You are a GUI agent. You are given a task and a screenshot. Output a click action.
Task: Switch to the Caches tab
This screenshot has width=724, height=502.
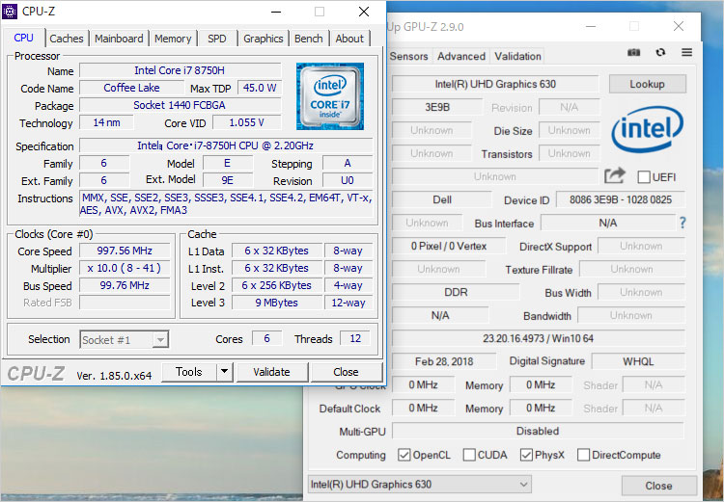(67, 39)
